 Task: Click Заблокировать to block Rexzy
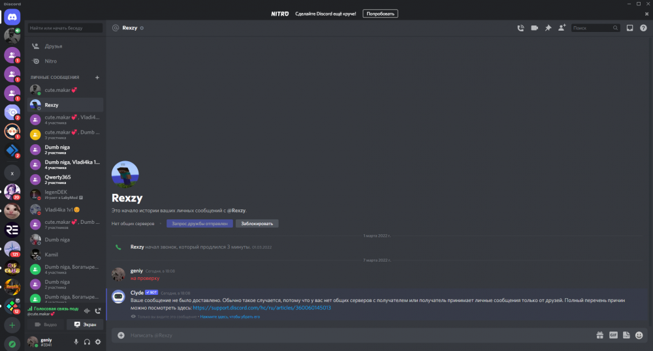click(257, 224)
